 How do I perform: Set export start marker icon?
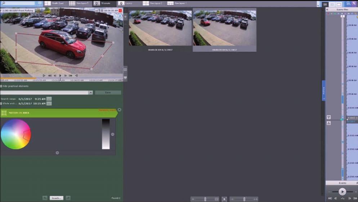[x=44, y=75]
